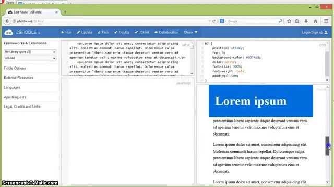Close the Edit fiddle tab
The width and height of the screenshot is (334, 187).
57,12
